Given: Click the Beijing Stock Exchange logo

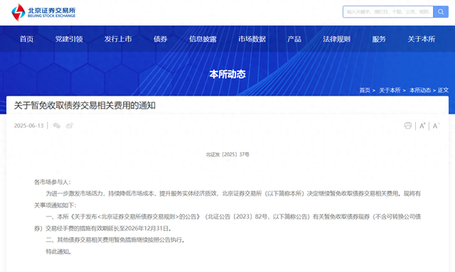Looking at the screenshot, I should click(x=43, y=12).
